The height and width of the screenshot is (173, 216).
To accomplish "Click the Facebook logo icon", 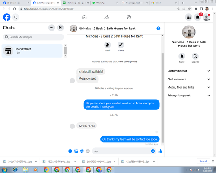I will point(7,17).
